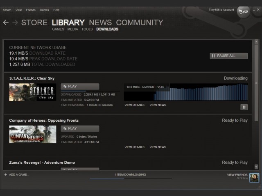
Task: Click the 2,269.1 MB / 5,341.3 MB value
Action: point(99,94)
